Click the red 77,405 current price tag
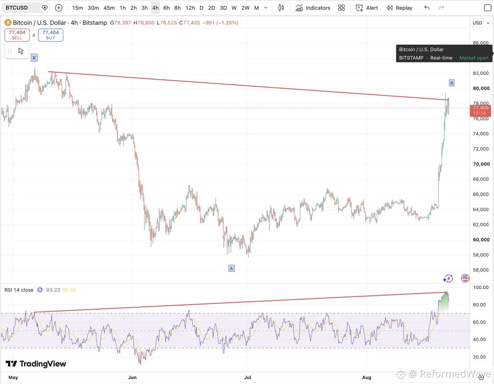The height and width of the screenshot is (384, 494). tap(480, 110)
